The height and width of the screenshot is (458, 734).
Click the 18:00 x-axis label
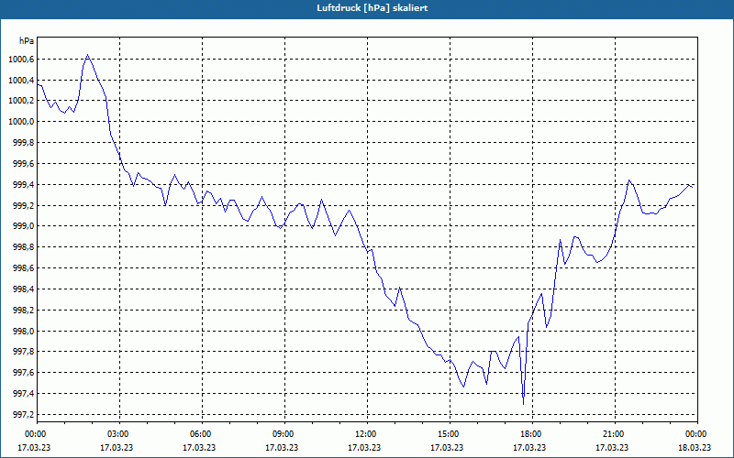pos(532,434)
